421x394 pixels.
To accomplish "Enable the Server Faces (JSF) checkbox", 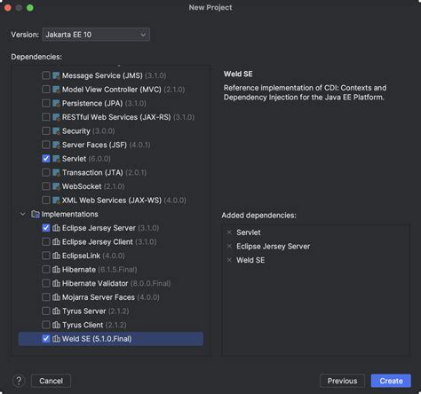I will (46, 145).
